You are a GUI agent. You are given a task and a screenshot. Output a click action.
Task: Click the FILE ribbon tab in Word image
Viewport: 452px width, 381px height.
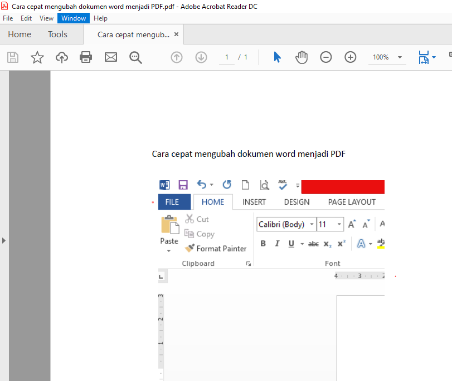174,202
